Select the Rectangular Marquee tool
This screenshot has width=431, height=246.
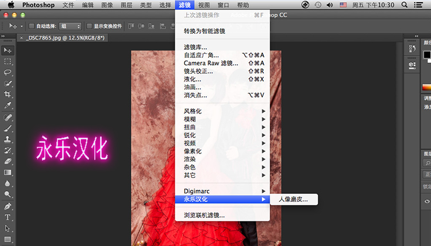tap(8, 61)
